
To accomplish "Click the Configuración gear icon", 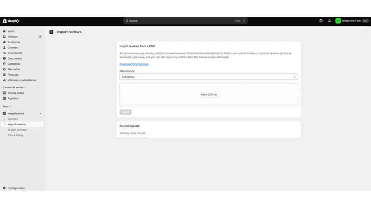I will pos(4,188).
